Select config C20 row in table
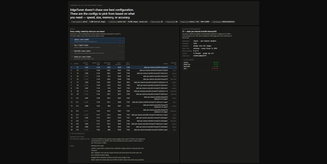The width and height of the screenshot is (327, 164). [123, 127]
